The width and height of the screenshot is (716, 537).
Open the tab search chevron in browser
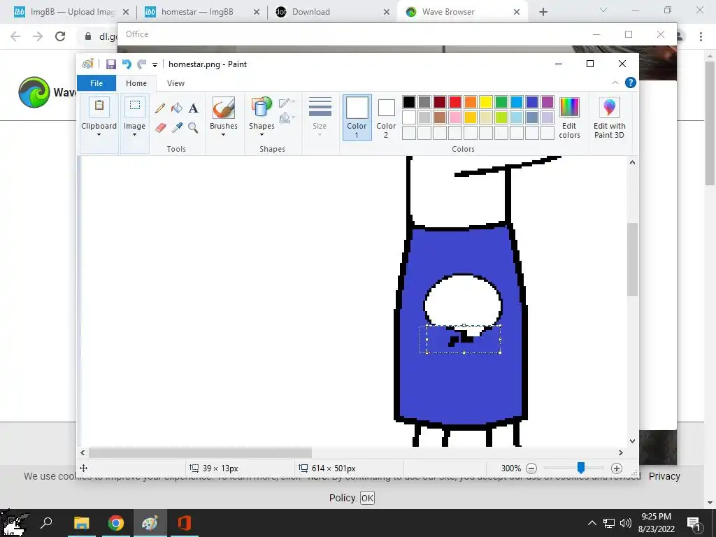pyautogui.click(x=603, y=10)
